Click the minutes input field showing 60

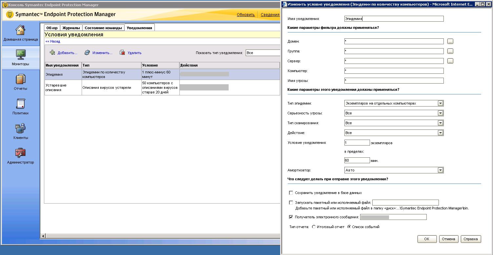(x=357, y=160)
